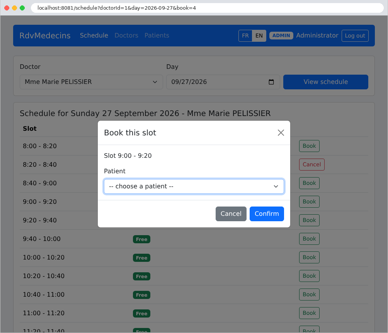Book the 11:00 - 11:20 slot
Screen dimensions: 388x333
[309, 313]
